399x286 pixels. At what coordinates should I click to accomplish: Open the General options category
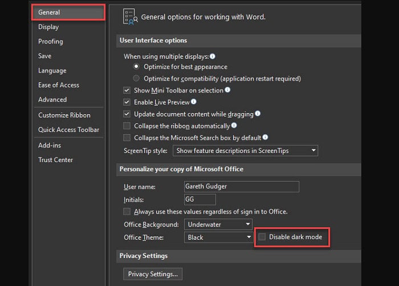68,12
